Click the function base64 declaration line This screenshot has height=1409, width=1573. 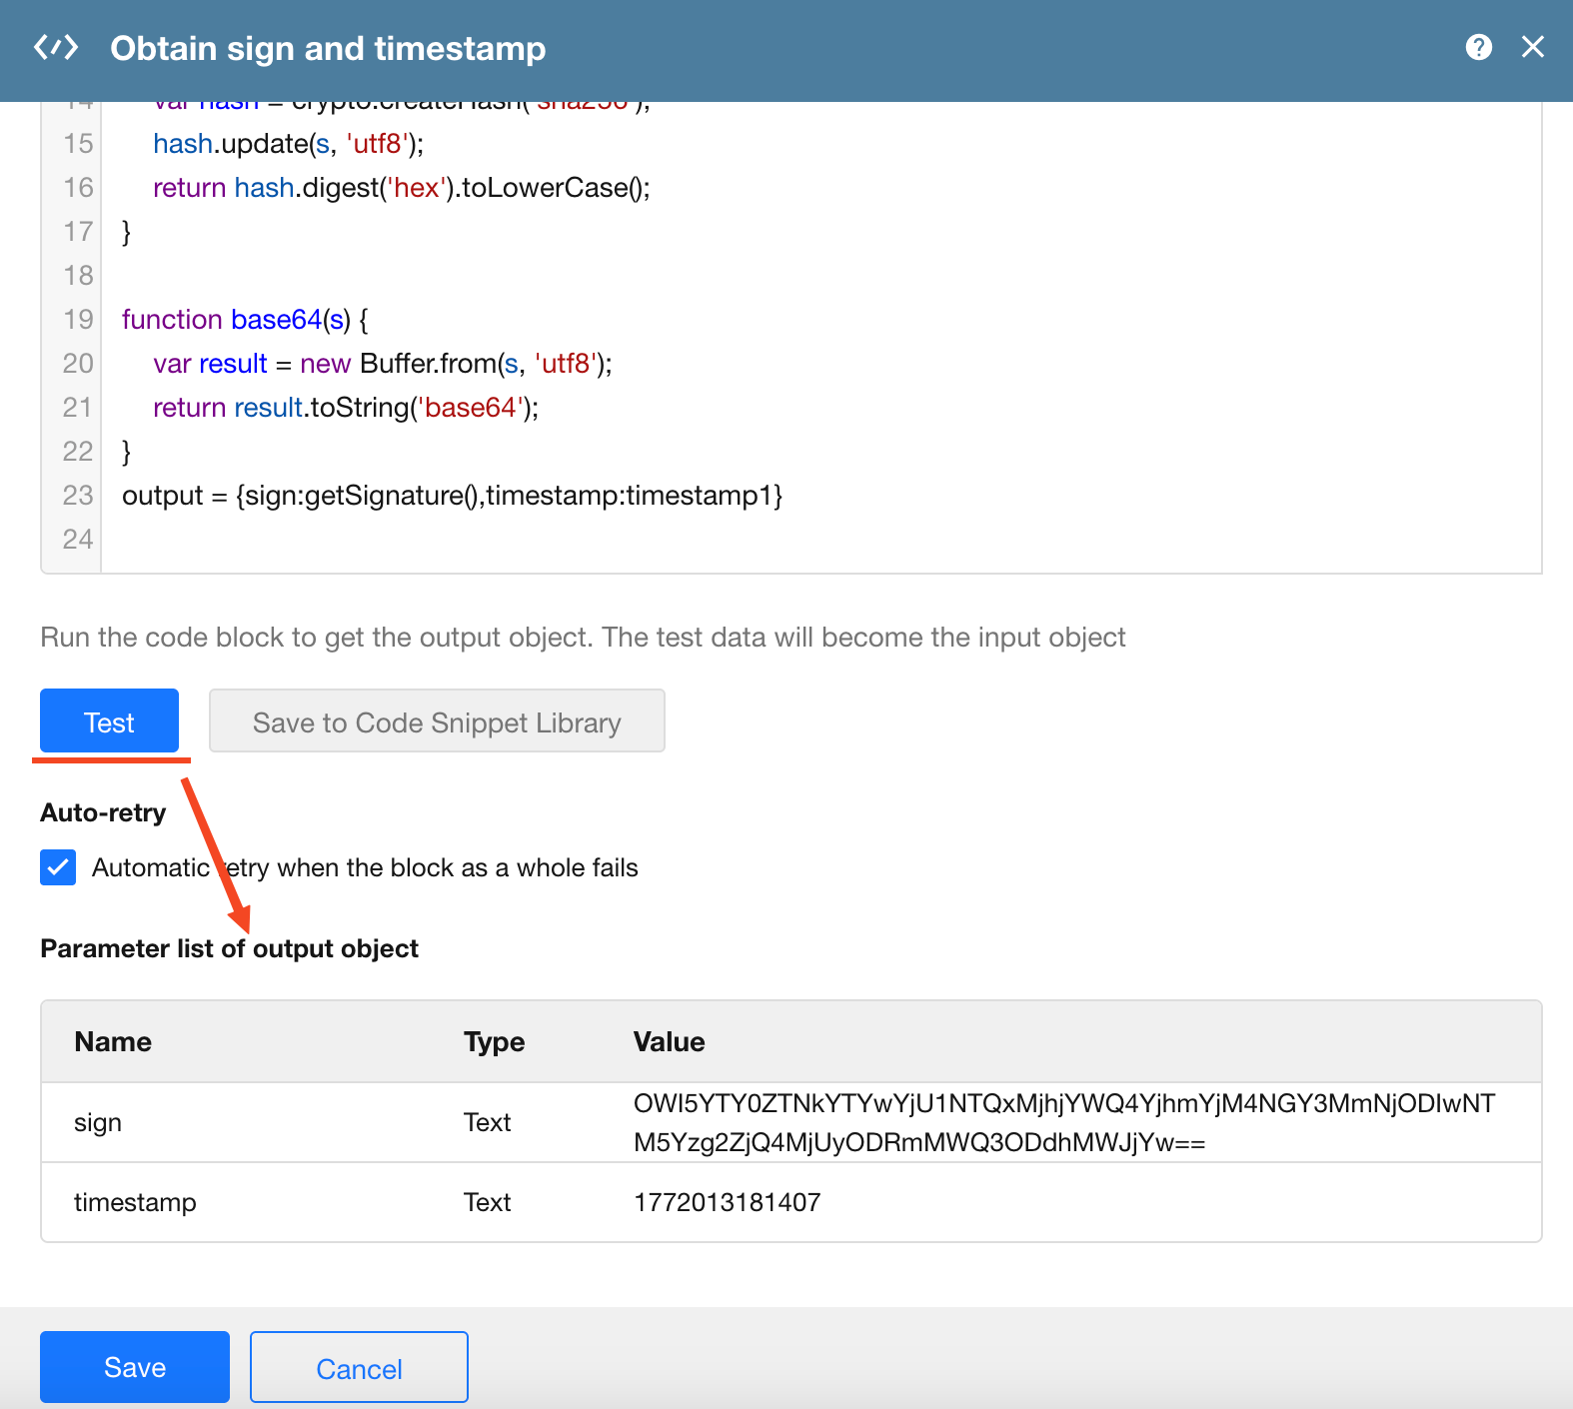245,320
